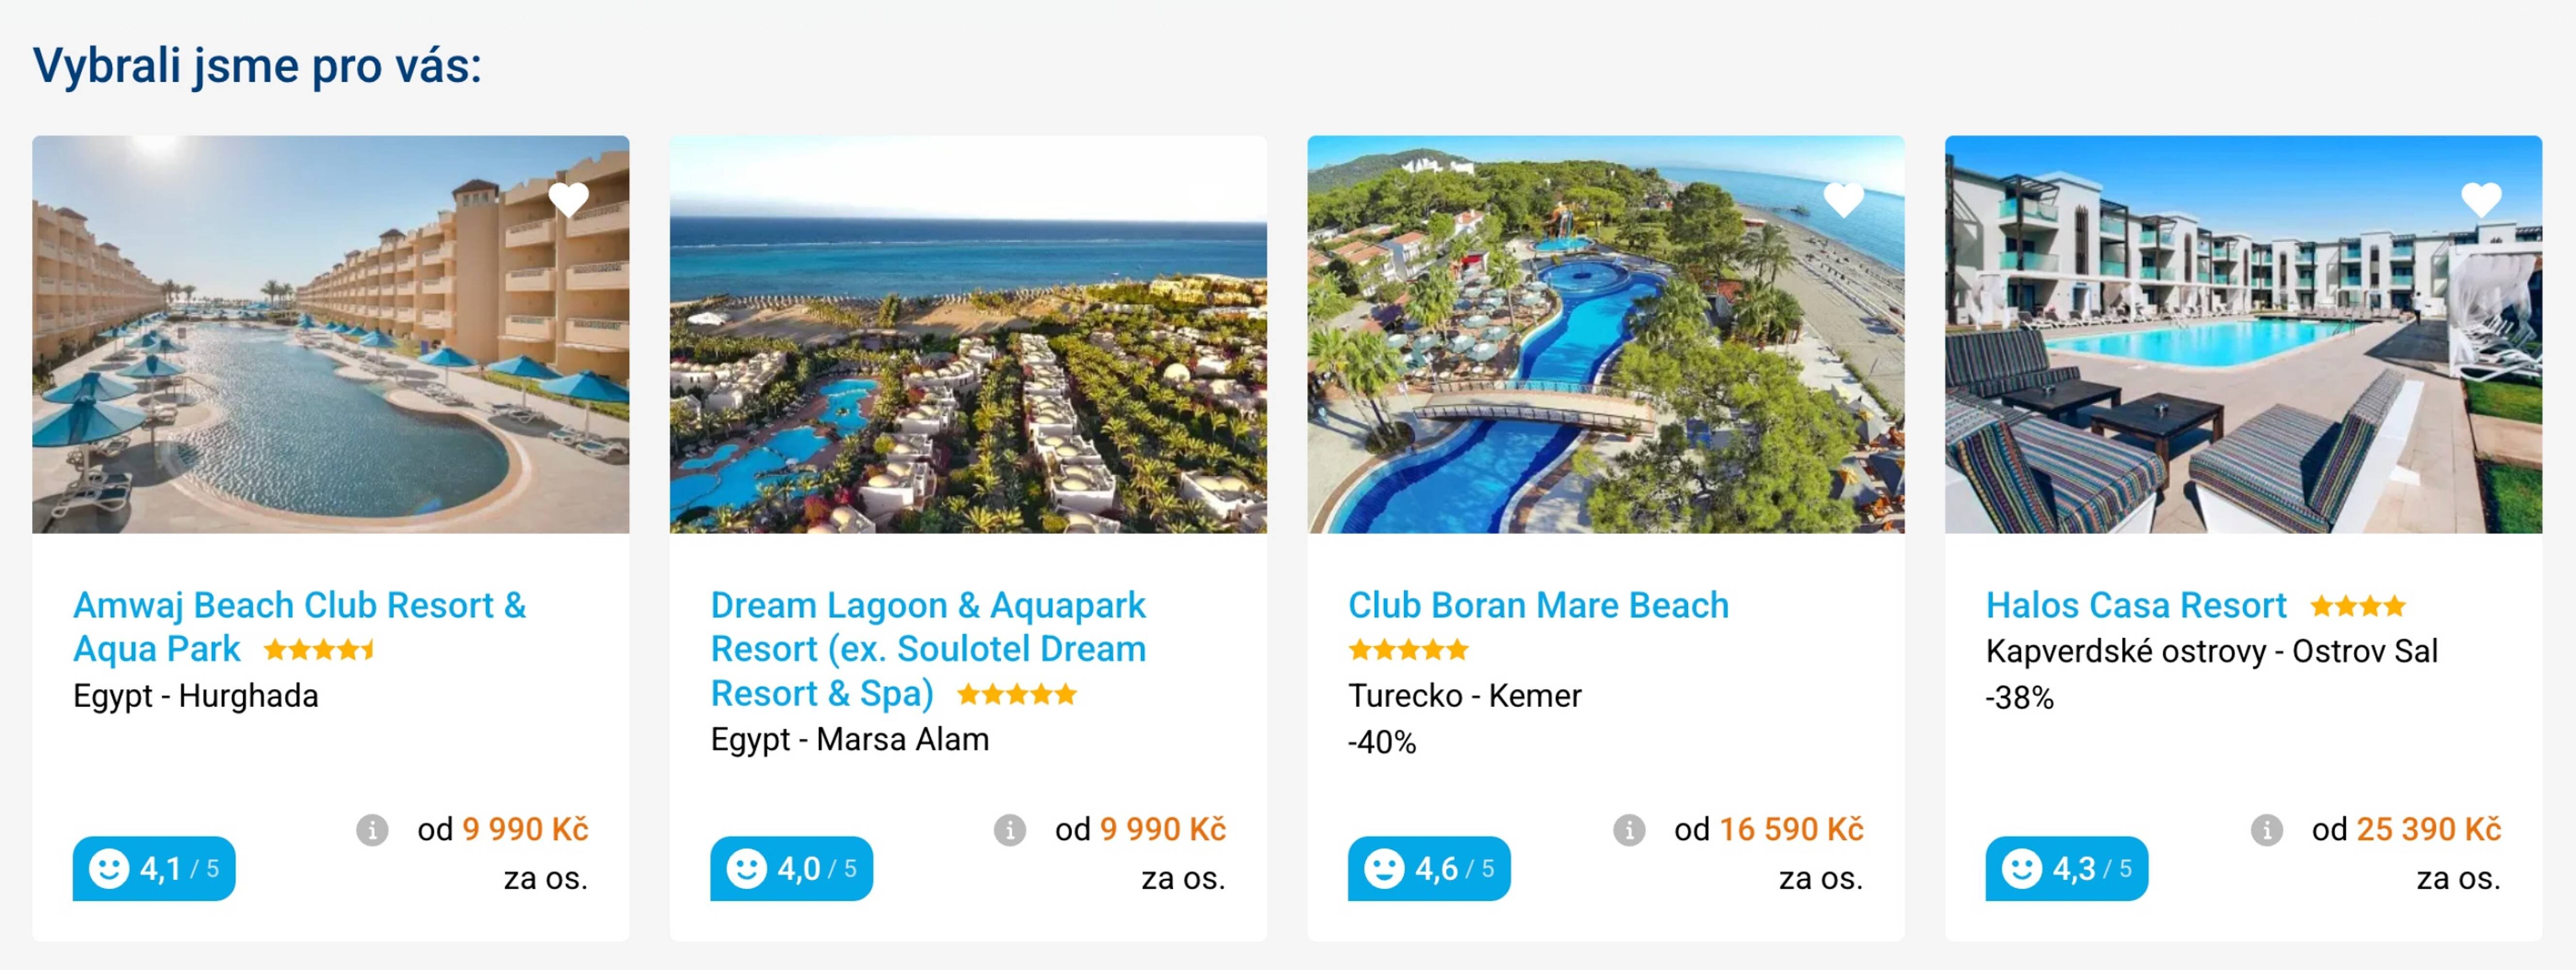Show price info for Club Boran Mare
The width and height of the screenshot is (2576, 970).
click(x=1628, y=830)
